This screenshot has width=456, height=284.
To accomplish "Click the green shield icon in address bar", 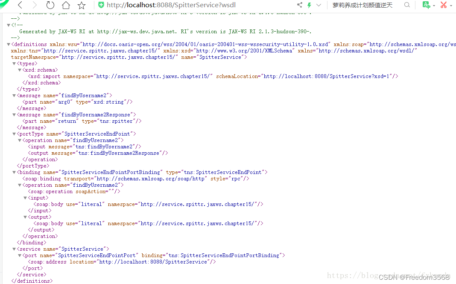I will [101, 5].
